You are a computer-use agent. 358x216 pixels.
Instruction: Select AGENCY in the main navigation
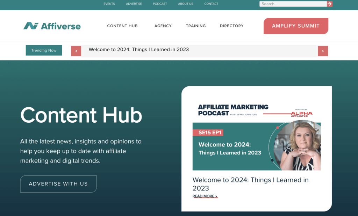pyautogui.click(x=163, y=26)
